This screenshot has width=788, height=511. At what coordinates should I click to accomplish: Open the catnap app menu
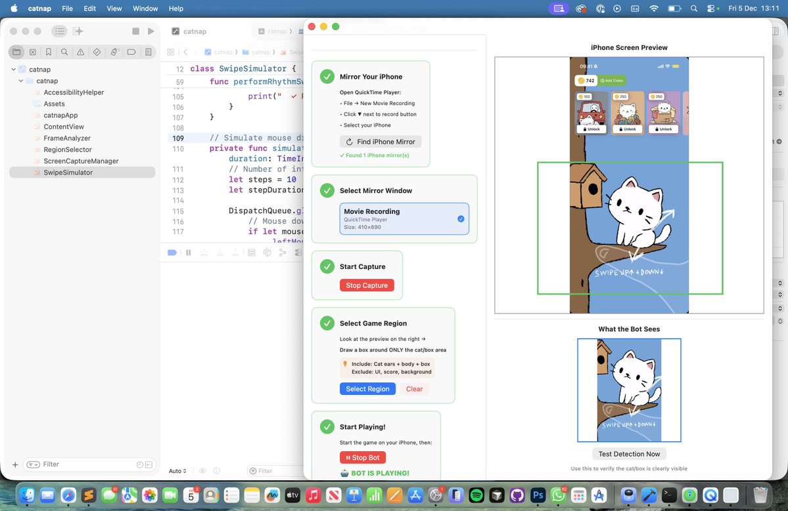click(x=39, y=9)
